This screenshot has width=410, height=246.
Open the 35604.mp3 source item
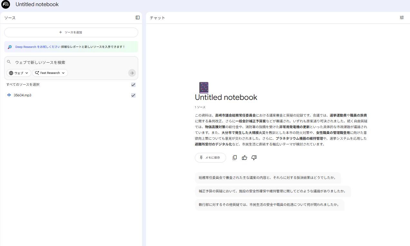tap(23, 95)
